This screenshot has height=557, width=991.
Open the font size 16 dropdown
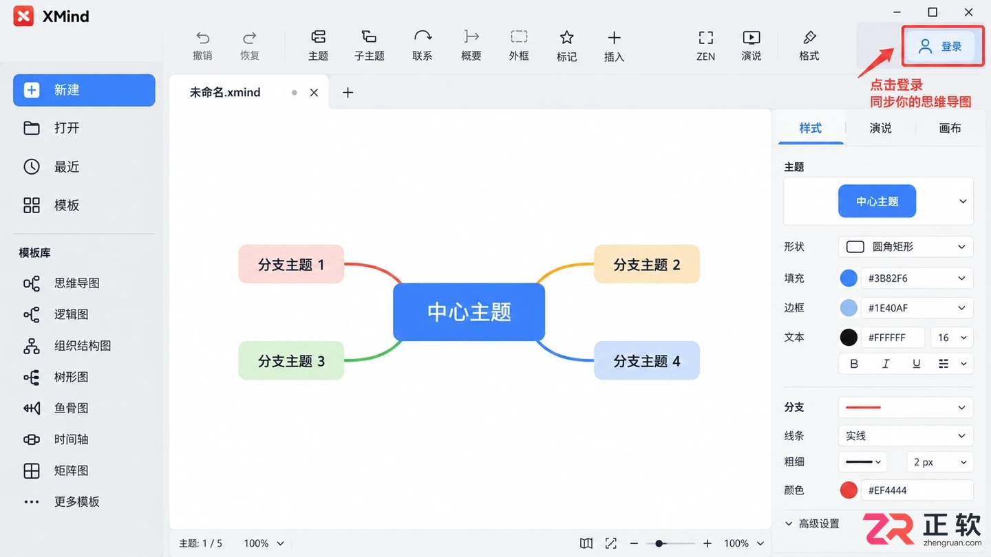(952, 338)
